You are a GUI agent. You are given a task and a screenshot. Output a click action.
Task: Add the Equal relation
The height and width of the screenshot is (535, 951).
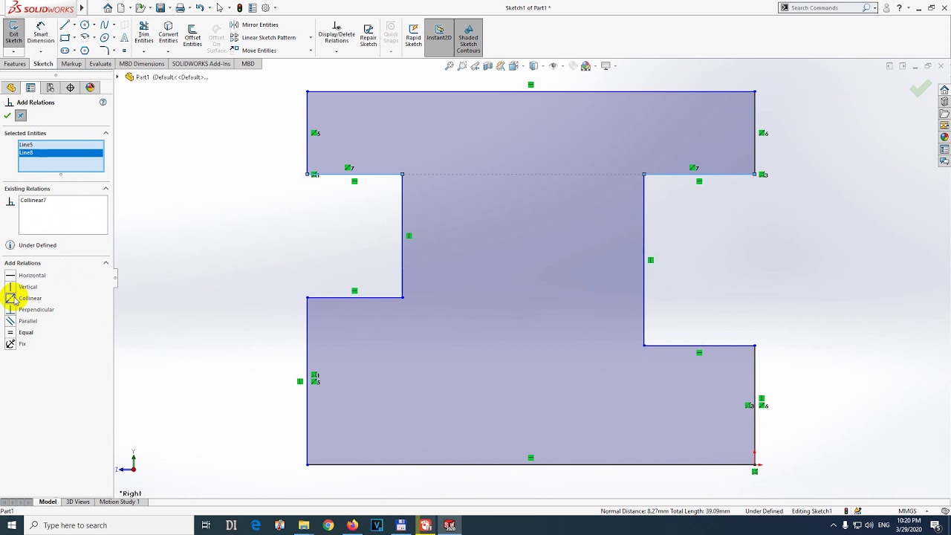pyautogui.click(x=19, y=332)
